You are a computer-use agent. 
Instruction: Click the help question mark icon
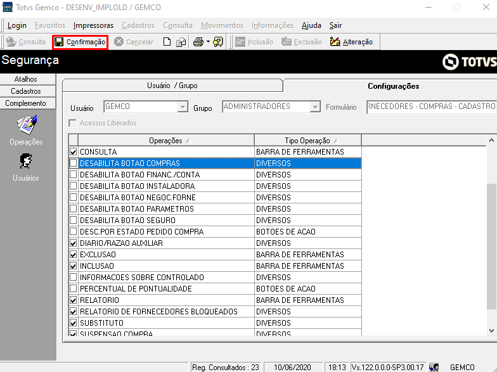coord(218,42)
